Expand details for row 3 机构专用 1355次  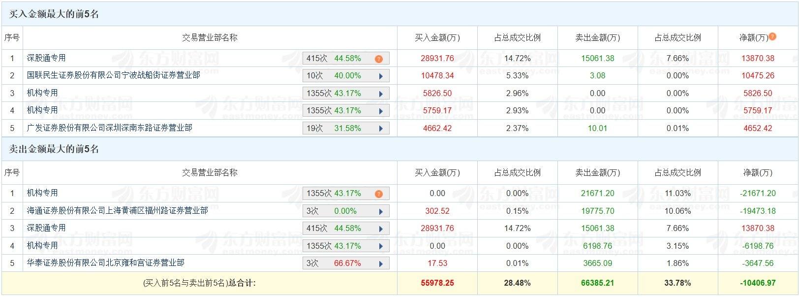pos(380,93)
